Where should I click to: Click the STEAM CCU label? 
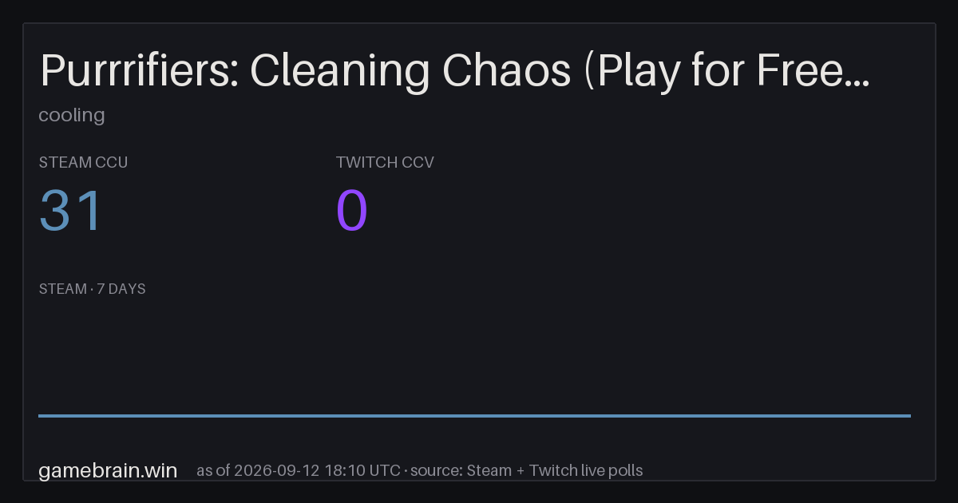click(83, 162)
